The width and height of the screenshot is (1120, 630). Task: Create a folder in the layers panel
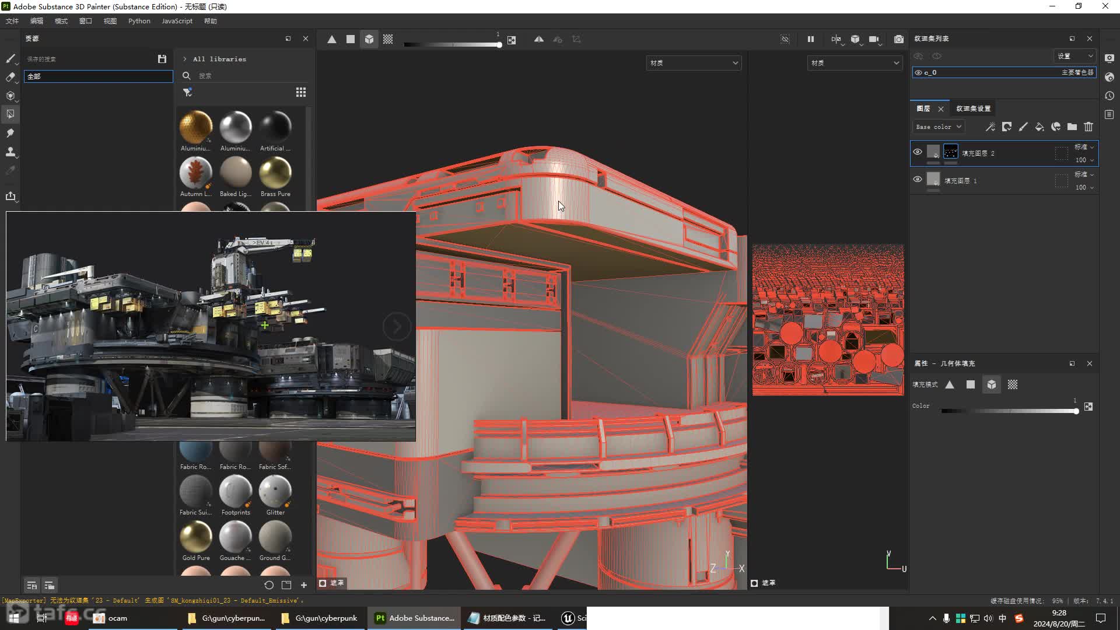1072,127
